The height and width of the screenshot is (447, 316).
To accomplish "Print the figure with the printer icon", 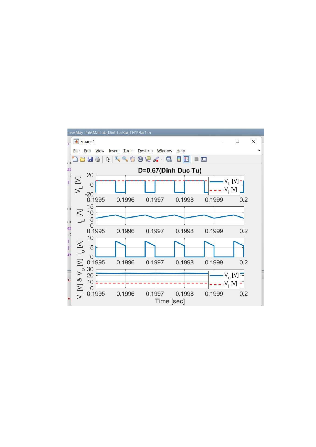I will point(98,159).
